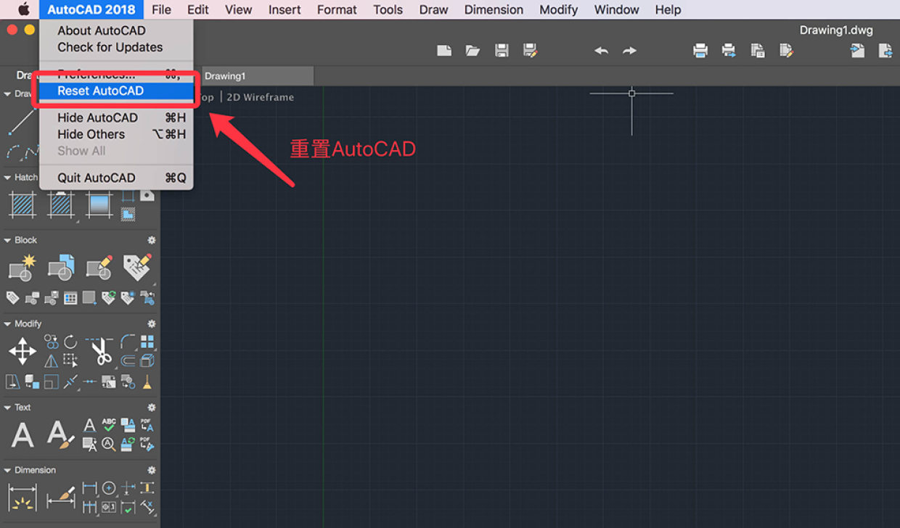Viewport: 900px width, 528px height.
Task: Click the Find text magnifier icon
Action: click(x=109, y=444)
